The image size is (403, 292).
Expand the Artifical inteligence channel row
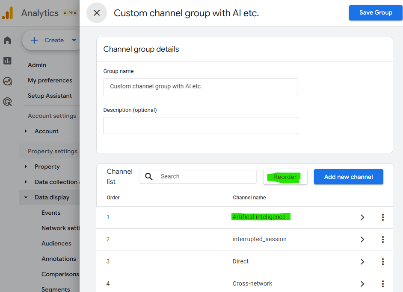(x=362, y=217)
